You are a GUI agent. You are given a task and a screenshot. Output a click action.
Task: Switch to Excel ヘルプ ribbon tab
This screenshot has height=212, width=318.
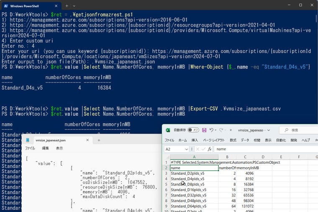click(305, 140)
